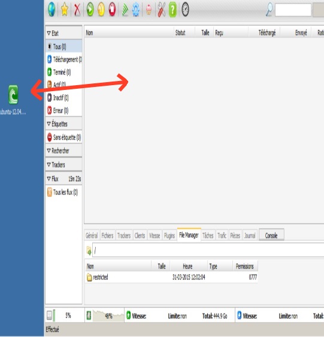The height and width of the screenshot is (337, 324).
Task: Switch to the Fichiers tab
Action: point(107,236)
